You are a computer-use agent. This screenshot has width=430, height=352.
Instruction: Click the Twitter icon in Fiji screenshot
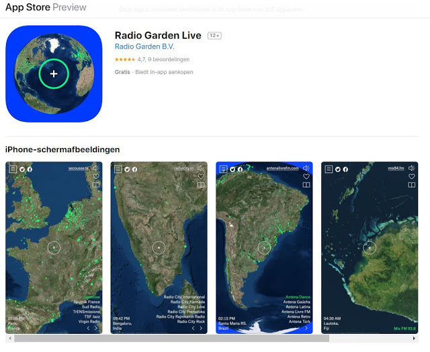[x=337, y=169]
